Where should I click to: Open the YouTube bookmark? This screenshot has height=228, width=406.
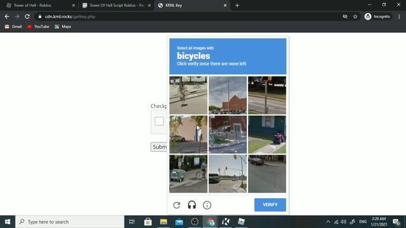pyautogui.click(x=38, y=27)
